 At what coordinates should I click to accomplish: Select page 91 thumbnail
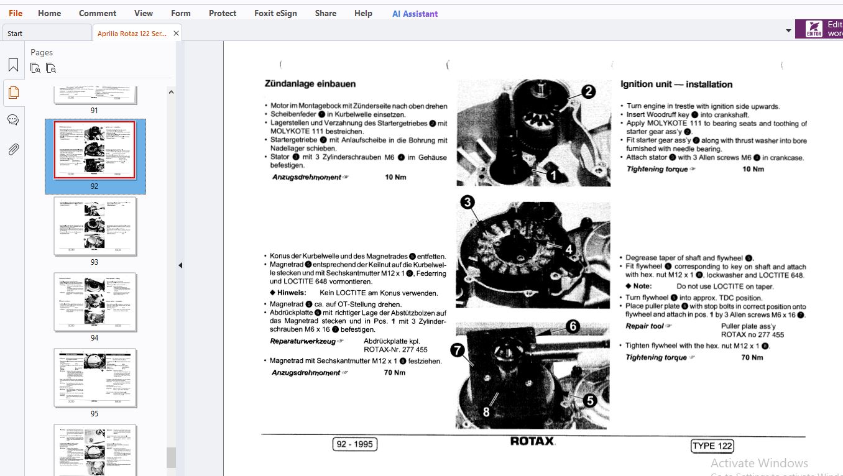click(x=94, y=95)
